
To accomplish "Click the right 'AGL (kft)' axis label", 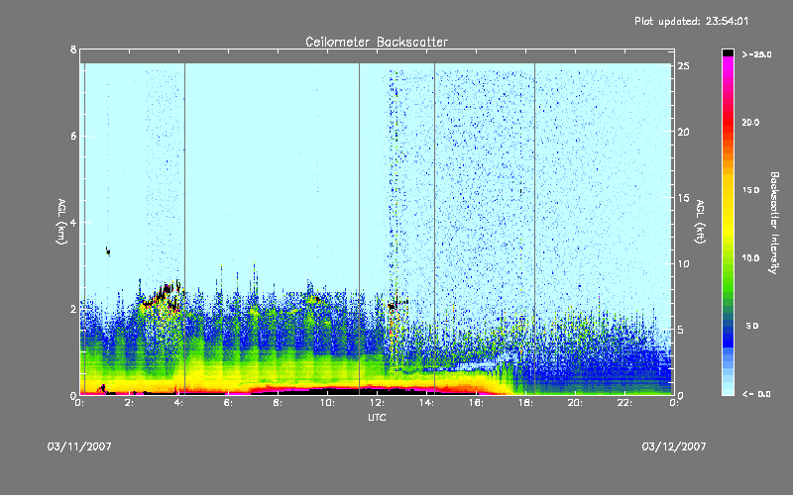I will [700, 222].
